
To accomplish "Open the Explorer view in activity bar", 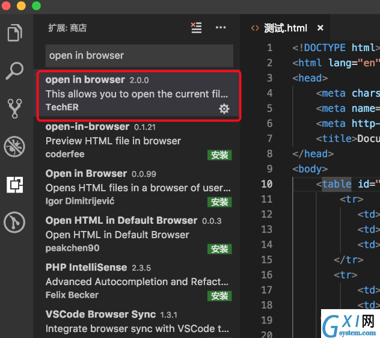I will (14, 32).
